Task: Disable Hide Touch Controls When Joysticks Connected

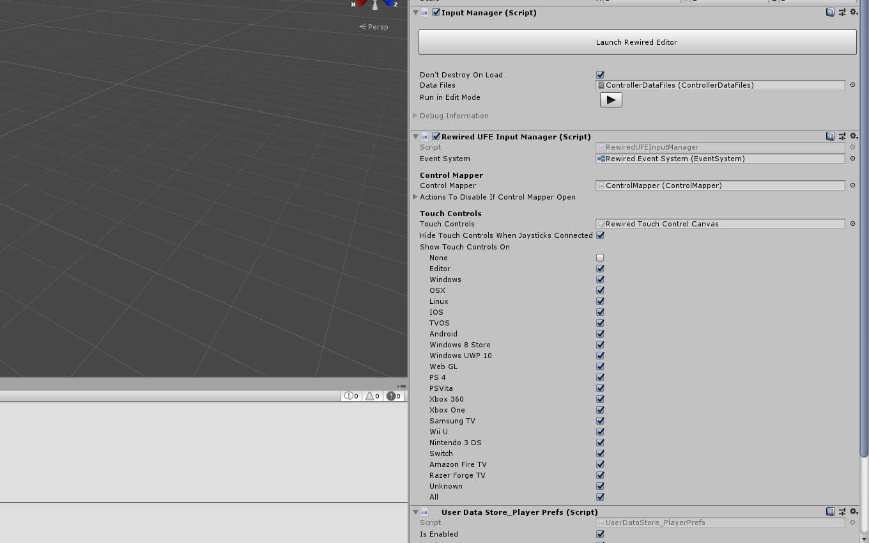Action: click(x=599, y=235)
